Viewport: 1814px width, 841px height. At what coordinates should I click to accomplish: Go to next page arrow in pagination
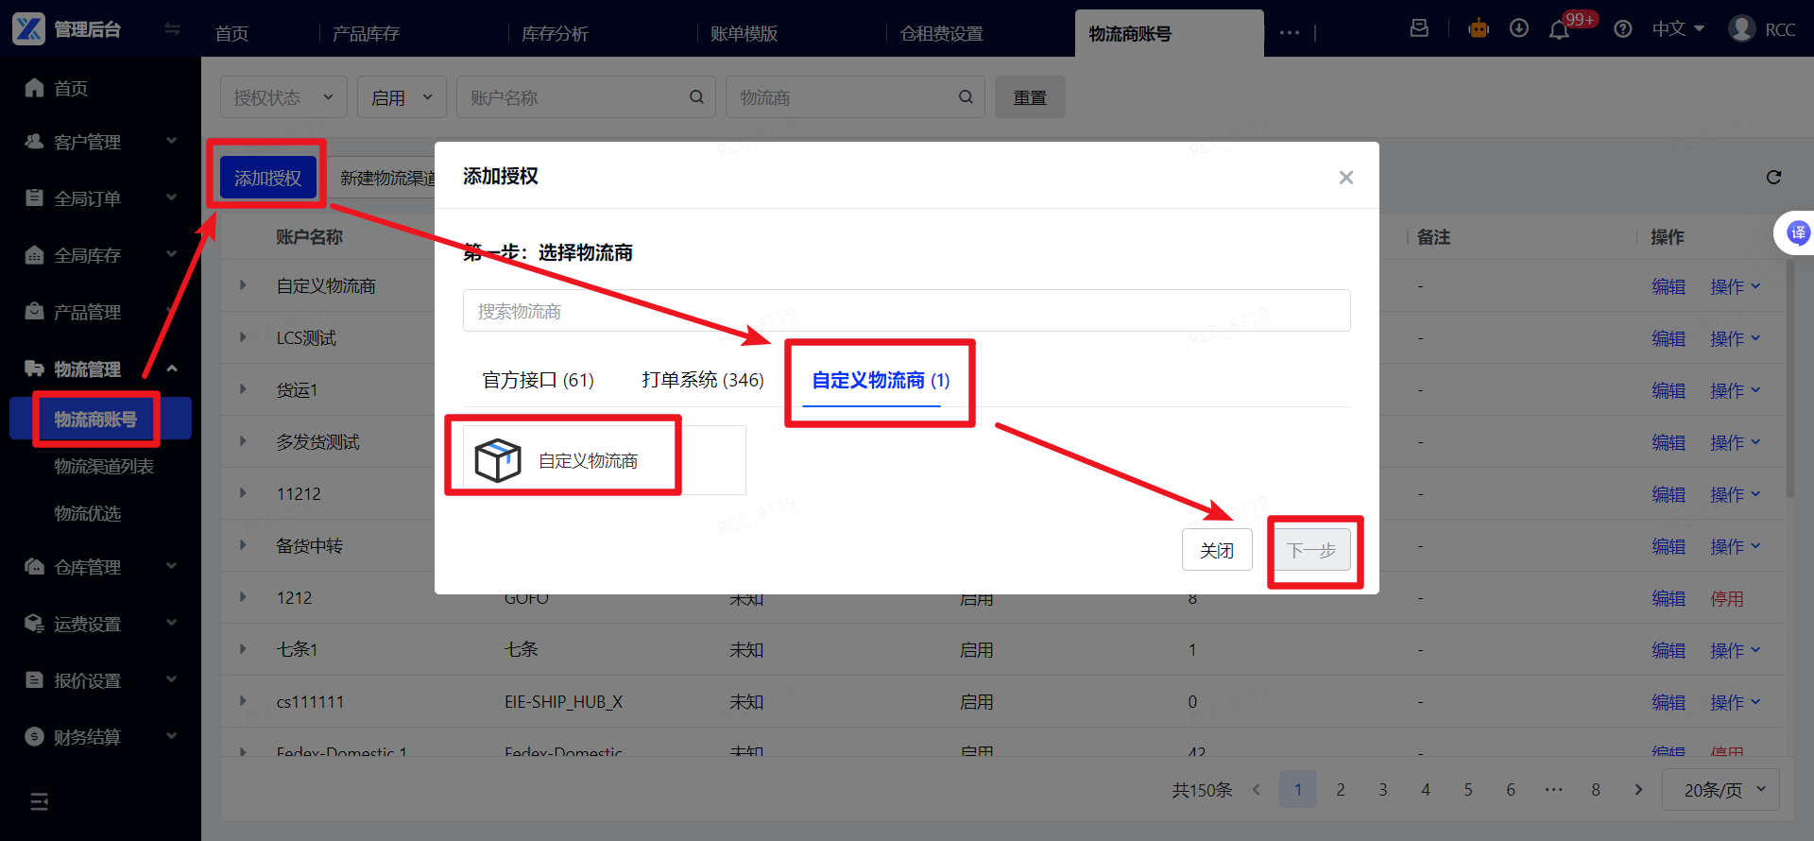tap(1638, 789)
